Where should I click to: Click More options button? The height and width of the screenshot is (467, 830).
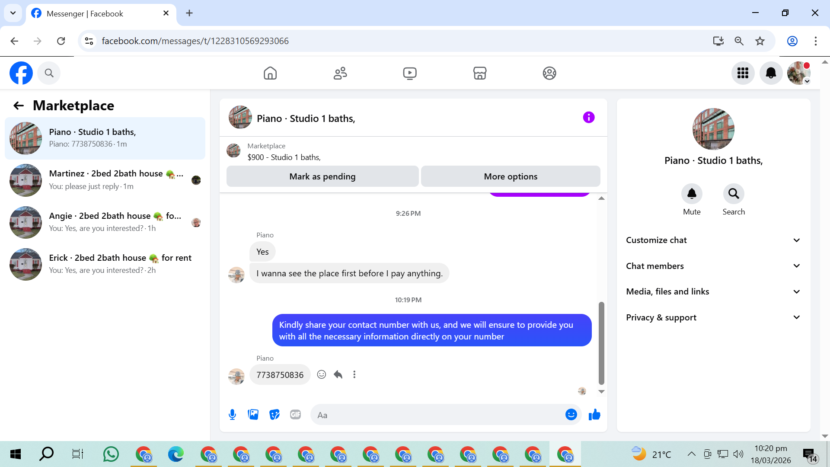tap(510, 176)
